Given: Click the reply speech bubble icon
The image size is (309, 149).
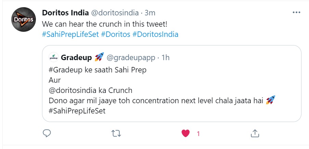Looking at the screenshot, I should coord(47,134).
